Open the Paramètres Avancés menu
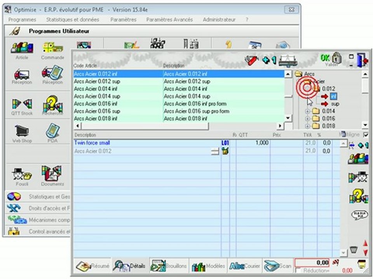This screenshot has width=373, height=279. click(169, 19)
